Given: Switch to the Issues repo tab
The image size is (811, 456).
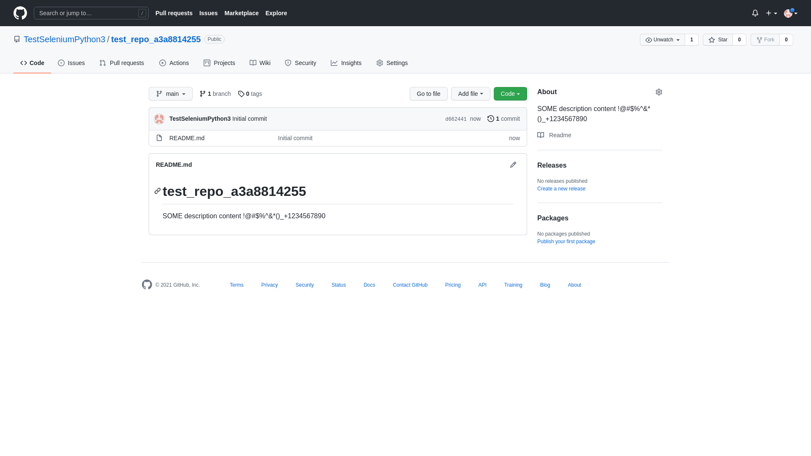Looking at the screenshot, I should pos(71,63).
